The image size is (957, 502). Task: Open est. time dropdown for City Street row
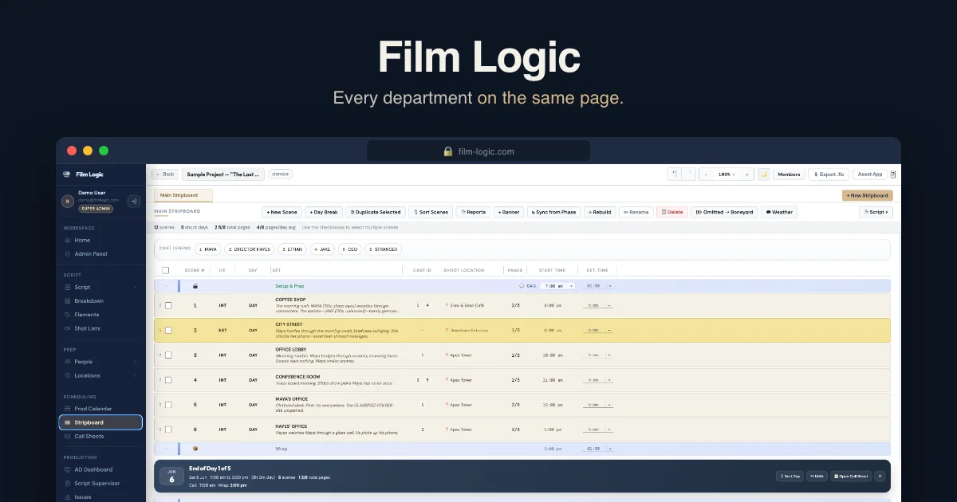[x=610, y=330]
